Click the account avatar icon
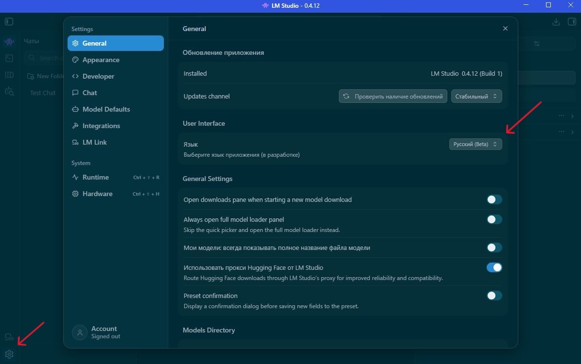This screenshot has height=364, width=581. click(x=80, y=332)
